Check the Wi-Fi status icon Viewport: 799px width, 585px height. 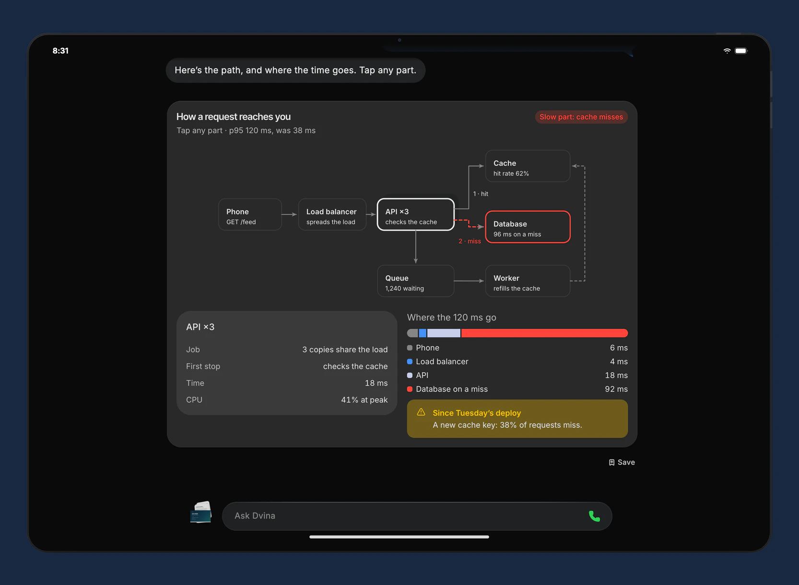tap(727, 51)
